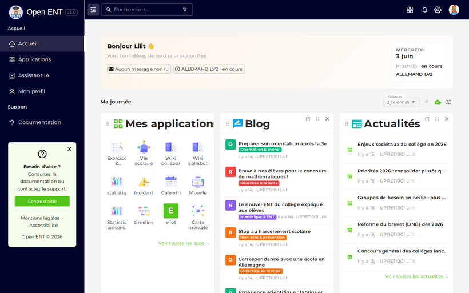The width and height of the screenshot is (469, 293).
Task: Expand Actualités widget to fullscreen
Action: coord(437,119)
